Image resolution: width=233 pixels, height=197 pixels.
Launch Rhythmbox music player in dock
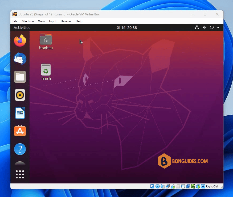[20, 95]
